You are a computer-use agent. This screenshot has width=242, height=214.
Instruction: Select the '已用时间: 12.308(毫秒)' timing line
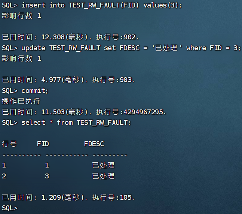70,37
